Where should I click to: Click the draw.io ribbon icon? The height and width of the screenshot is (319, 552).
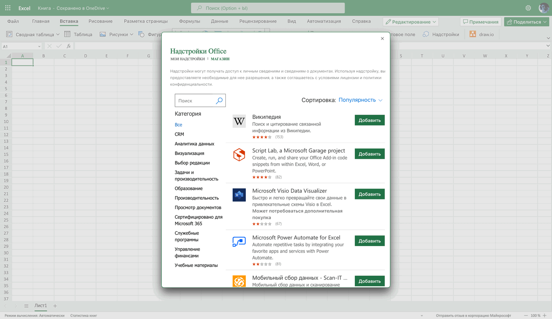pyautogui.click(x=473, y=34)
